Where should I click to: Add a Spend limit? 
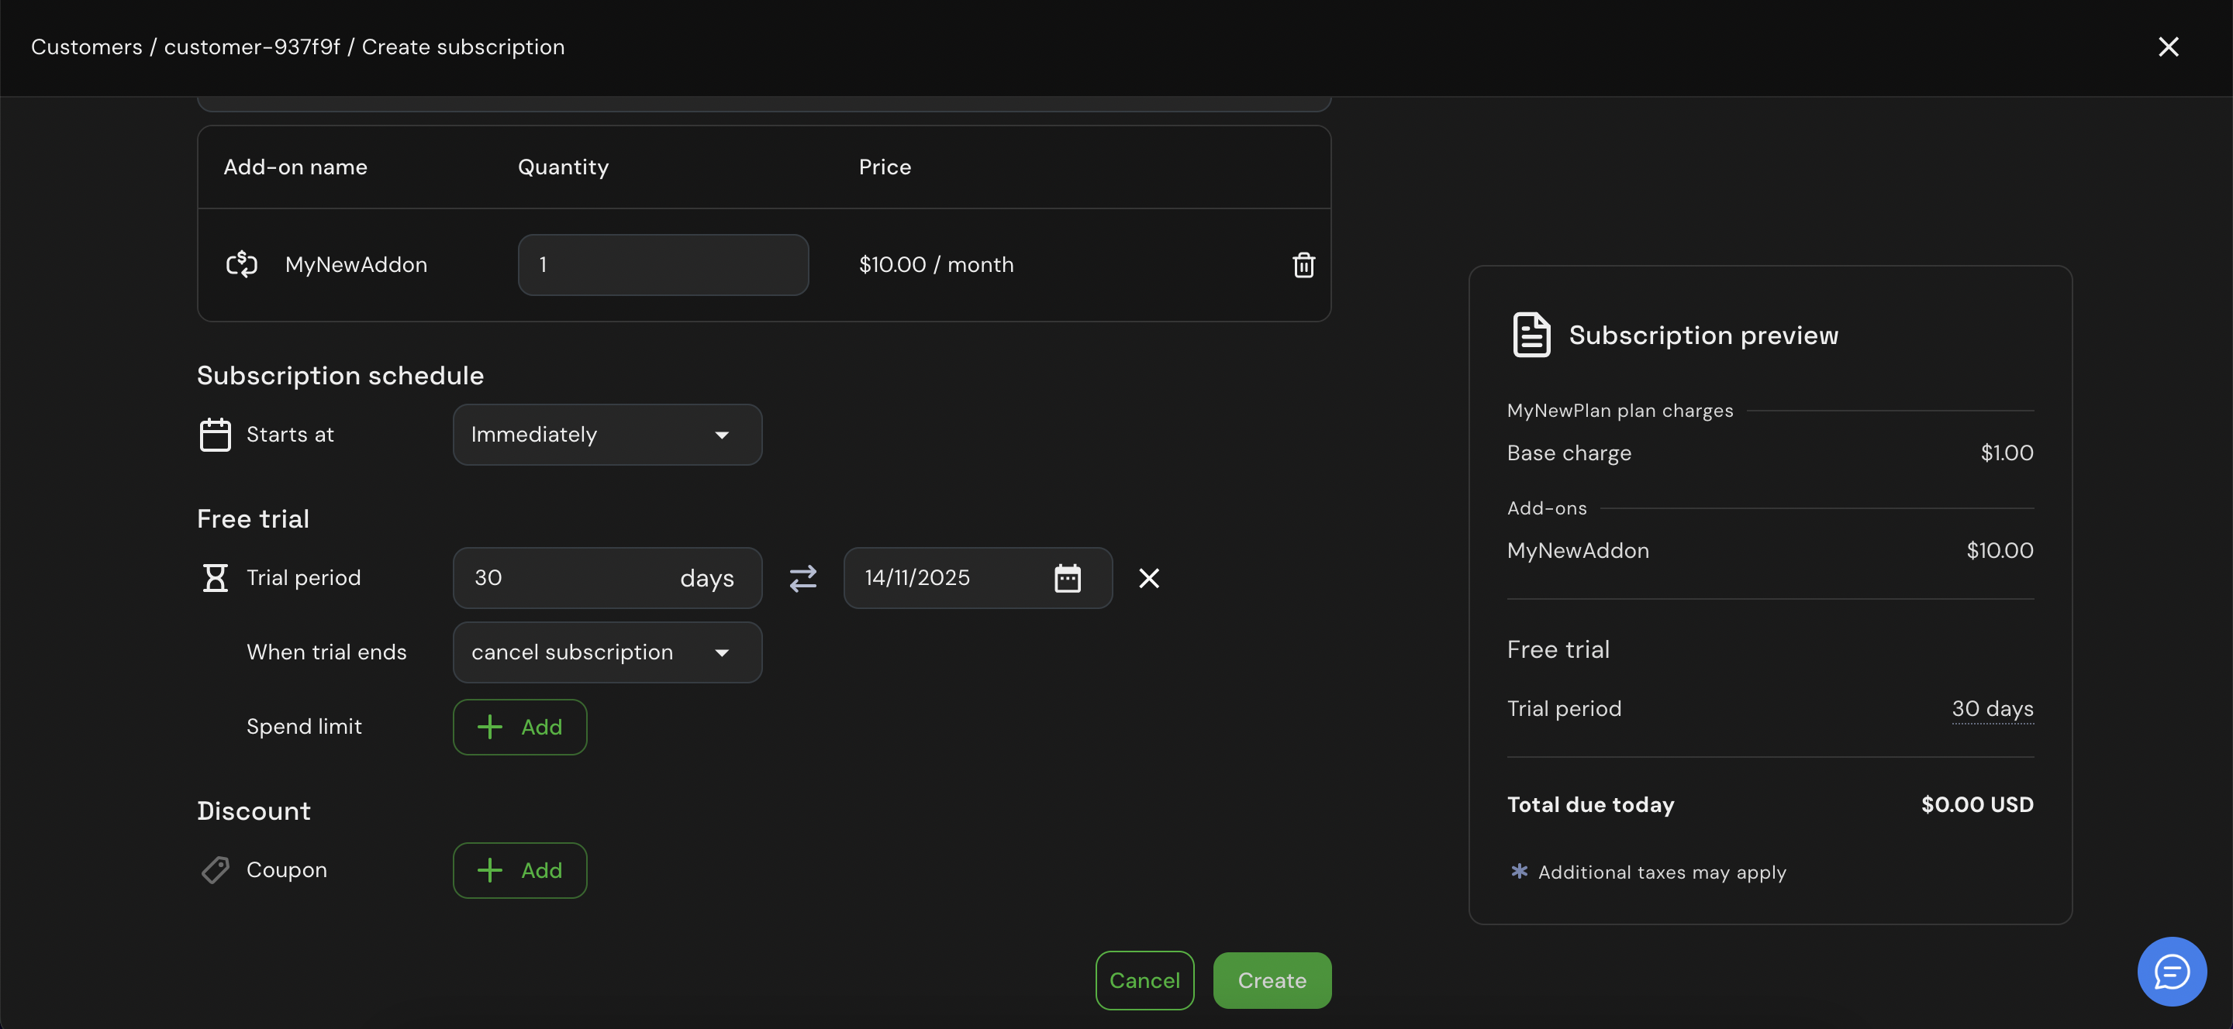[x=519, y=727]
